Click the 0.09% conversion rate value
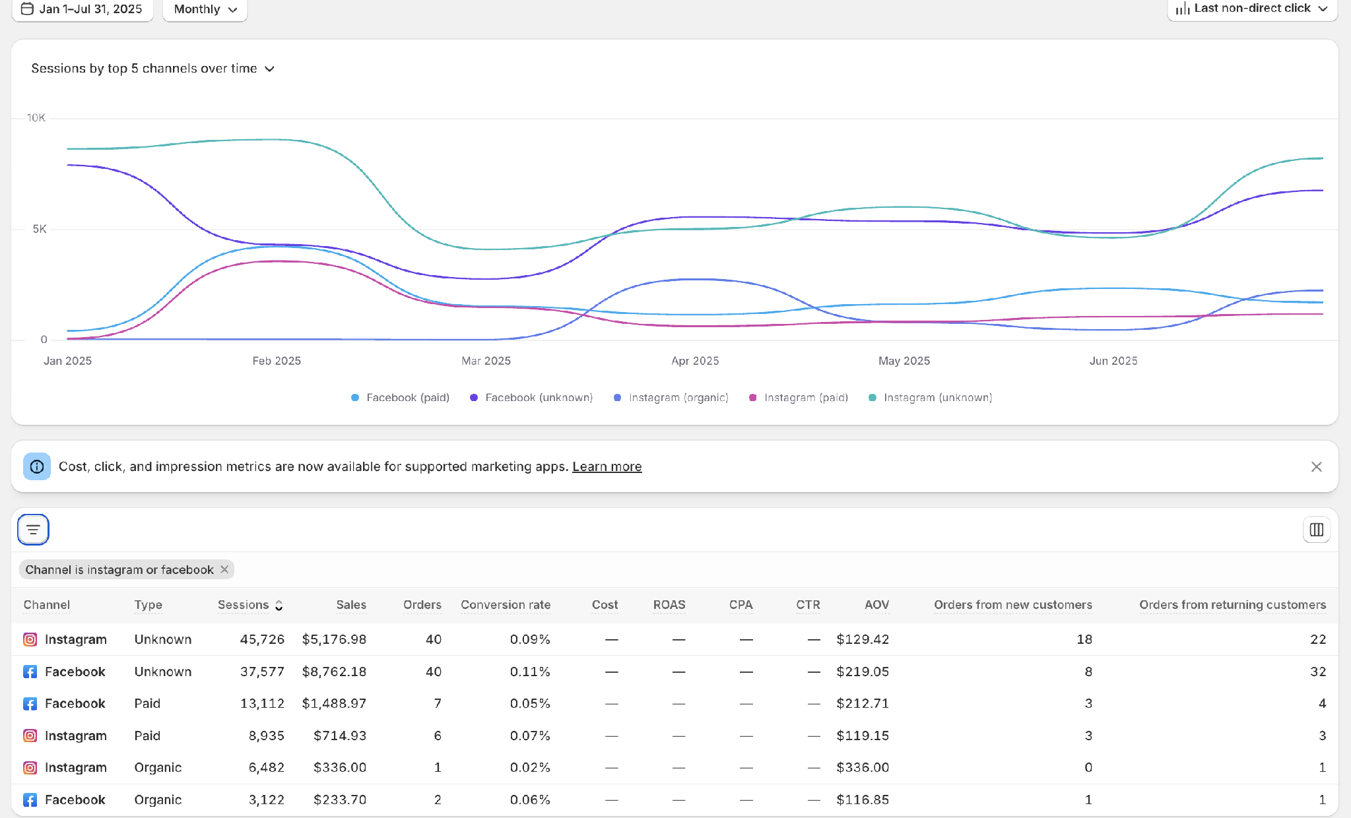 pyautogui.click(x=530, y=639)
